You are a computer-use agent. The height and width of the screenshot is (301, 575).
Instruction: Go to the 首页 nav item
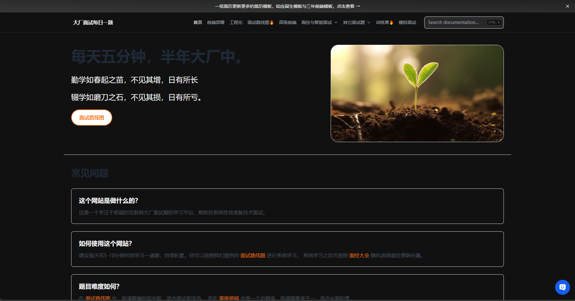pos(198,22)
